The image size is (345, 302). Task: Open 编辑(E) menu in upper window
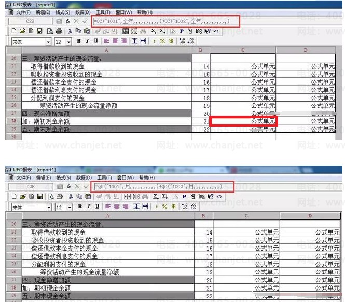tap(43, 12)
